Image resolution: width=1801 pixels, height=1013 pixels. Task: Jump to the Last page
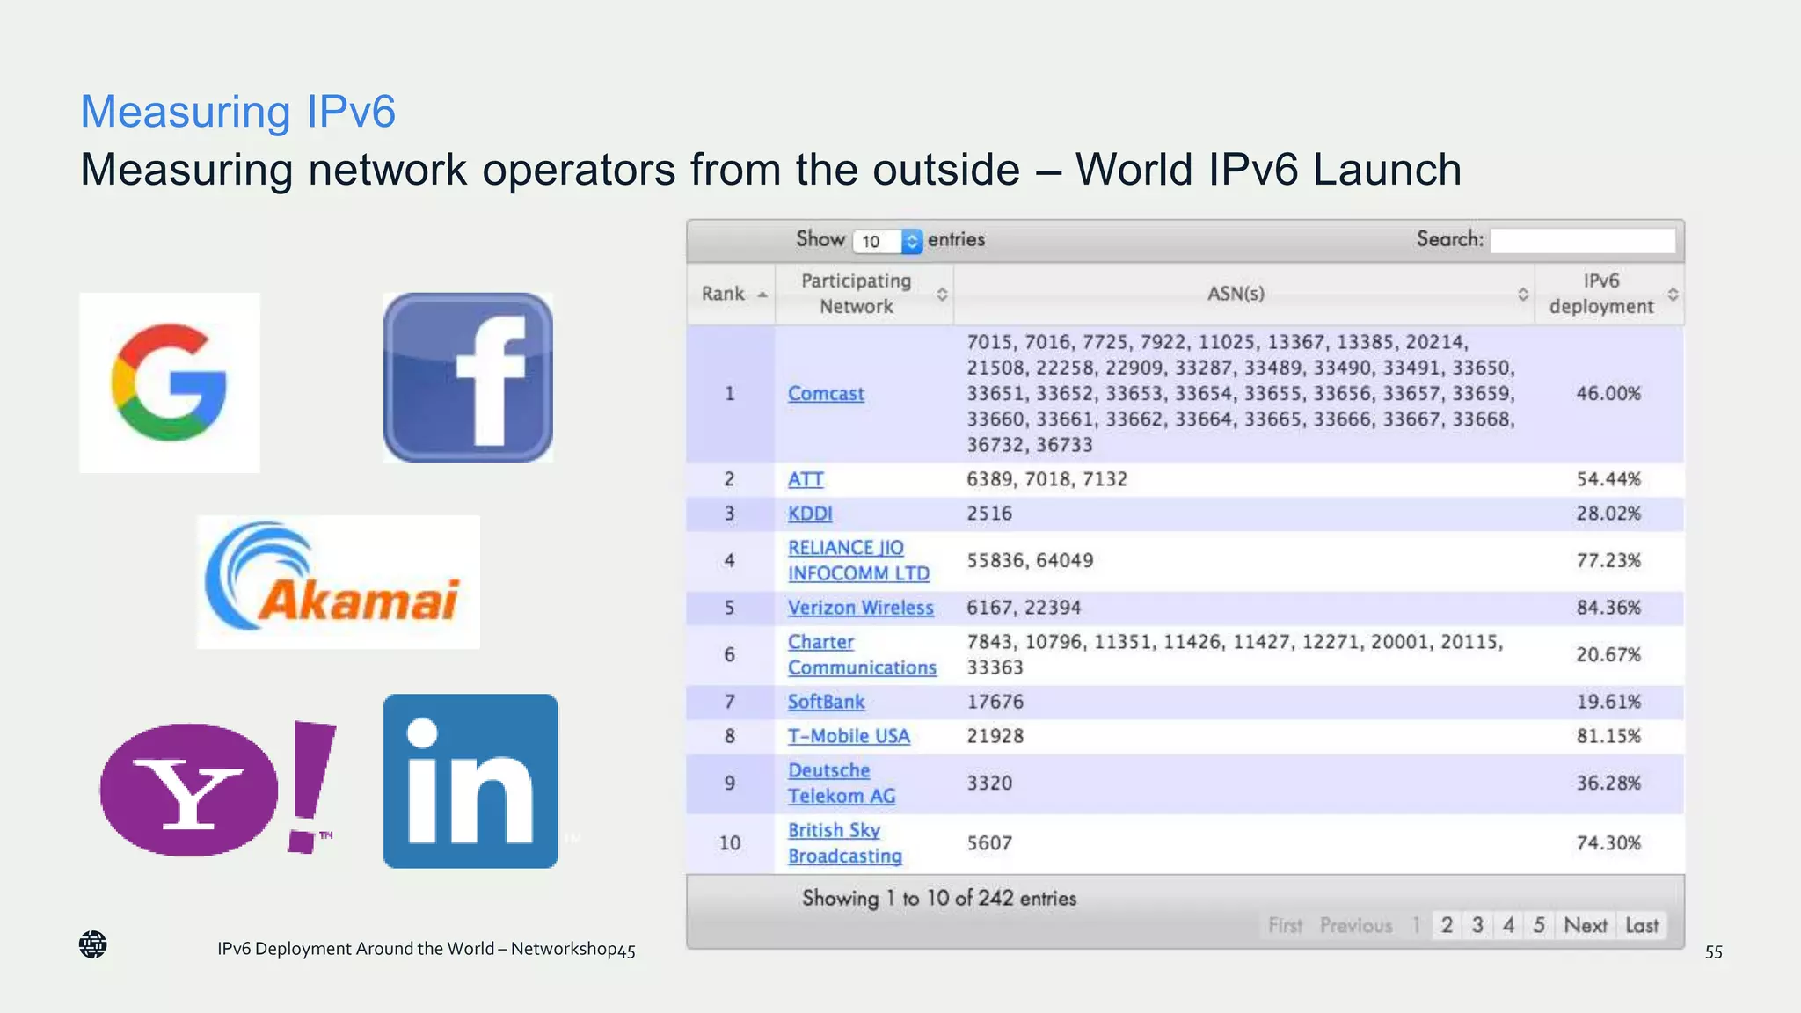(1642, 925)
